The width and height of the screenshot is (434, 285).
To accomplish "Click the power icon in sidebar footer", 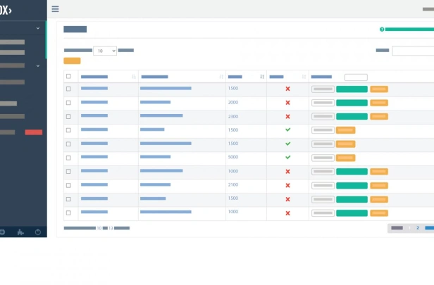I will (x=38, y=232).
